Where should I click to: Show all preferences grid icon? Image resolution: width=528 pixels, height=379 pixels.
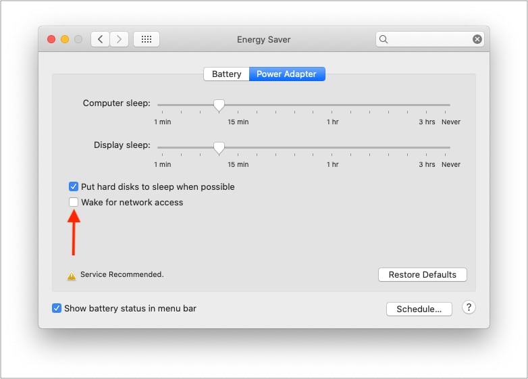(146, 39)
